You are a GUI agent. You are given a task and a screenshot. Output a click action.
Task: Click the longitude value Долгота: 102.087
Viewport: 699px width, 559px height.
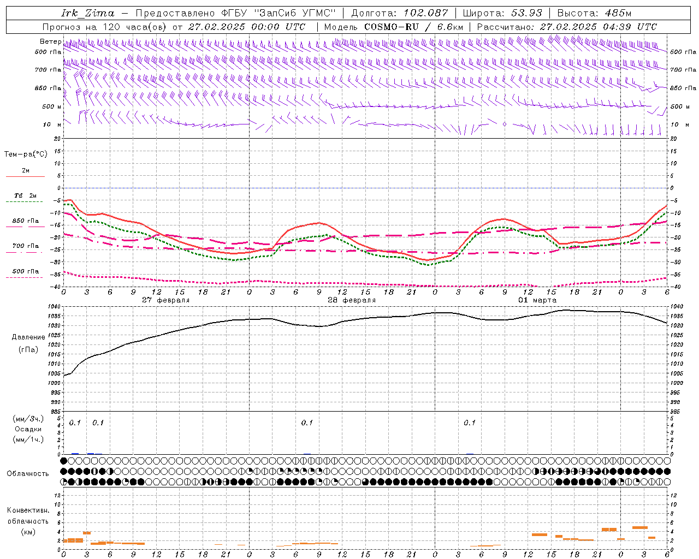[399, 13]
